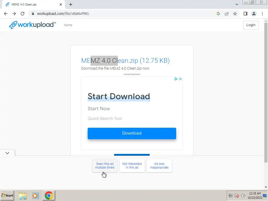Click the network tray icon
268x201 pixels.
pos(231,196)
